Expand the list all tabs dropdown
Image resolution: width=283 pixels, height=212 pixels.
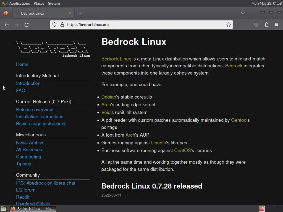click(243, 13)
